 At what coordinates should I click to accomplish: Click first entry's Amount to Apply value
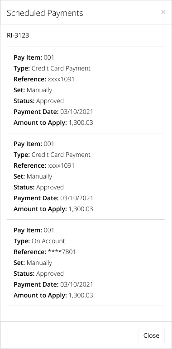pos(81,123)
